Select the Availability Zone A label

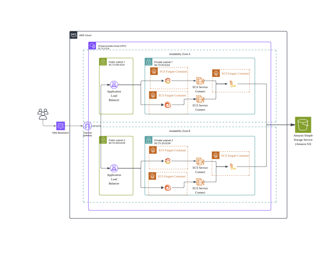(180, 54)
